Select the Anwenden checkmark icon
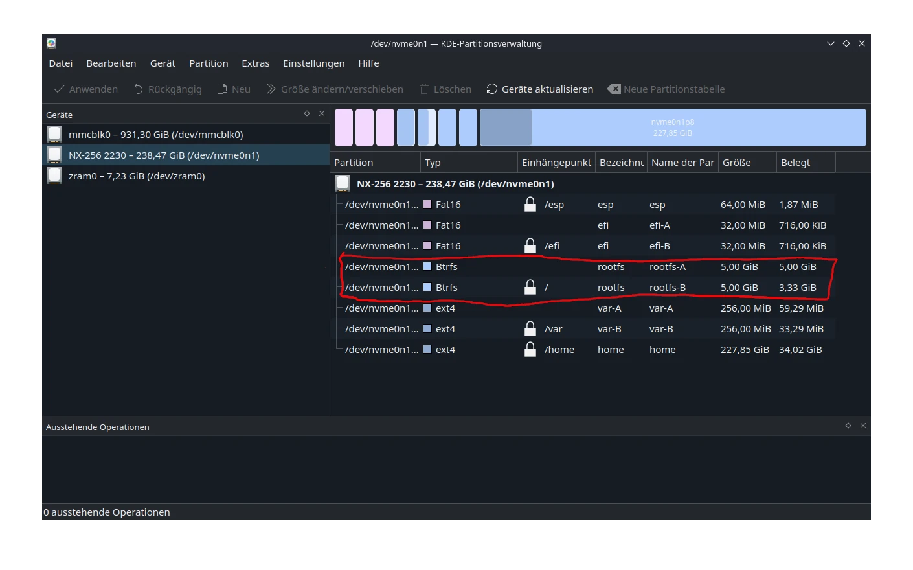Image resolution: width=913 pixels, height=570 pixels. pos(59,89)
